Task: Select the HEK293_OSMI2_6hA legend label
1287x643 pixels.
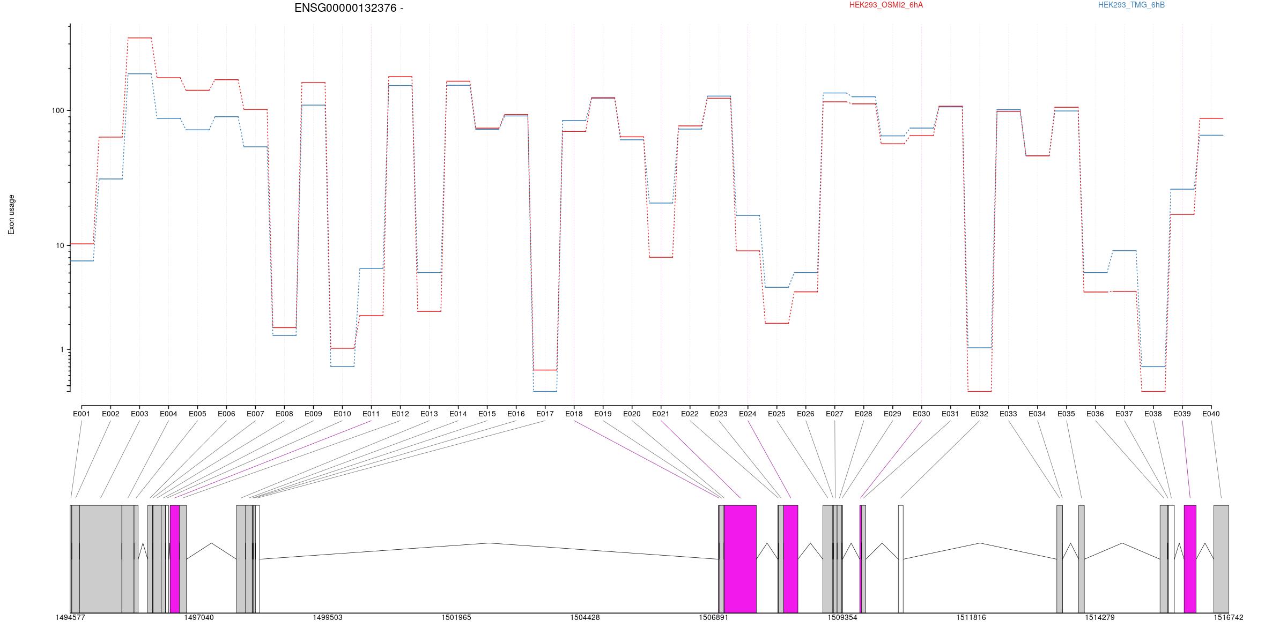Action: pyautogui.click(x=886, y=5)
